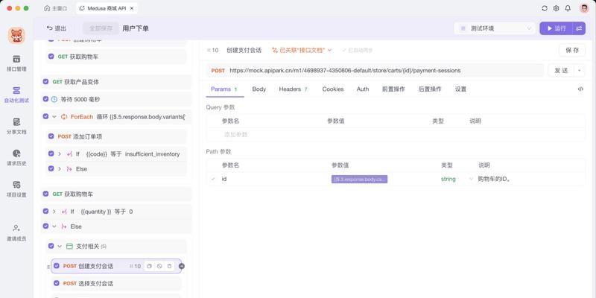Click the request URL field
Image resolution: width=596 pixels, height=298 pixels.
coord(375,70)
